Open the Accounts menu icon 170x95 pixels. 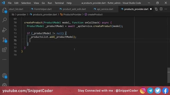(4, 76)
